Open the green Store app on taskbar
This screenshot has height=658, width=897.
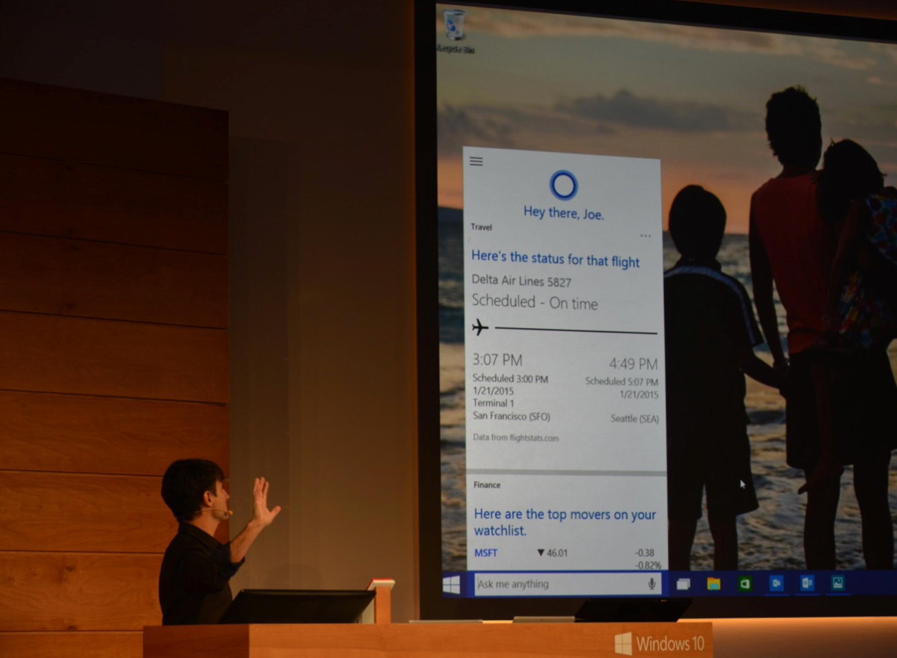(745, 584)
